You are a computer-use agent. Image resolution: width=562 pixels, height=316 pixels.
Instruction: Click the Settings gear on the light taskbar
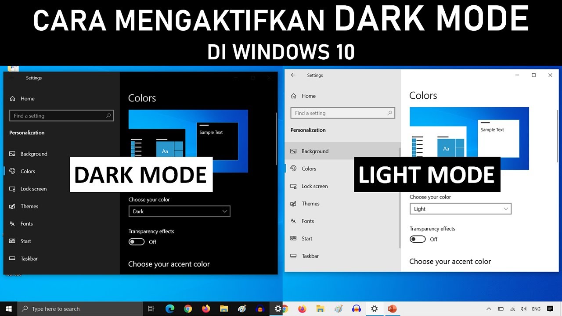[x=374, y=309]
